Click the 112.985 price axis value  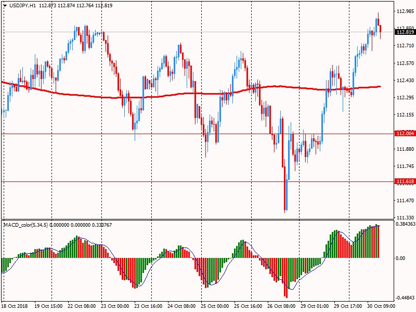point(405,11)
